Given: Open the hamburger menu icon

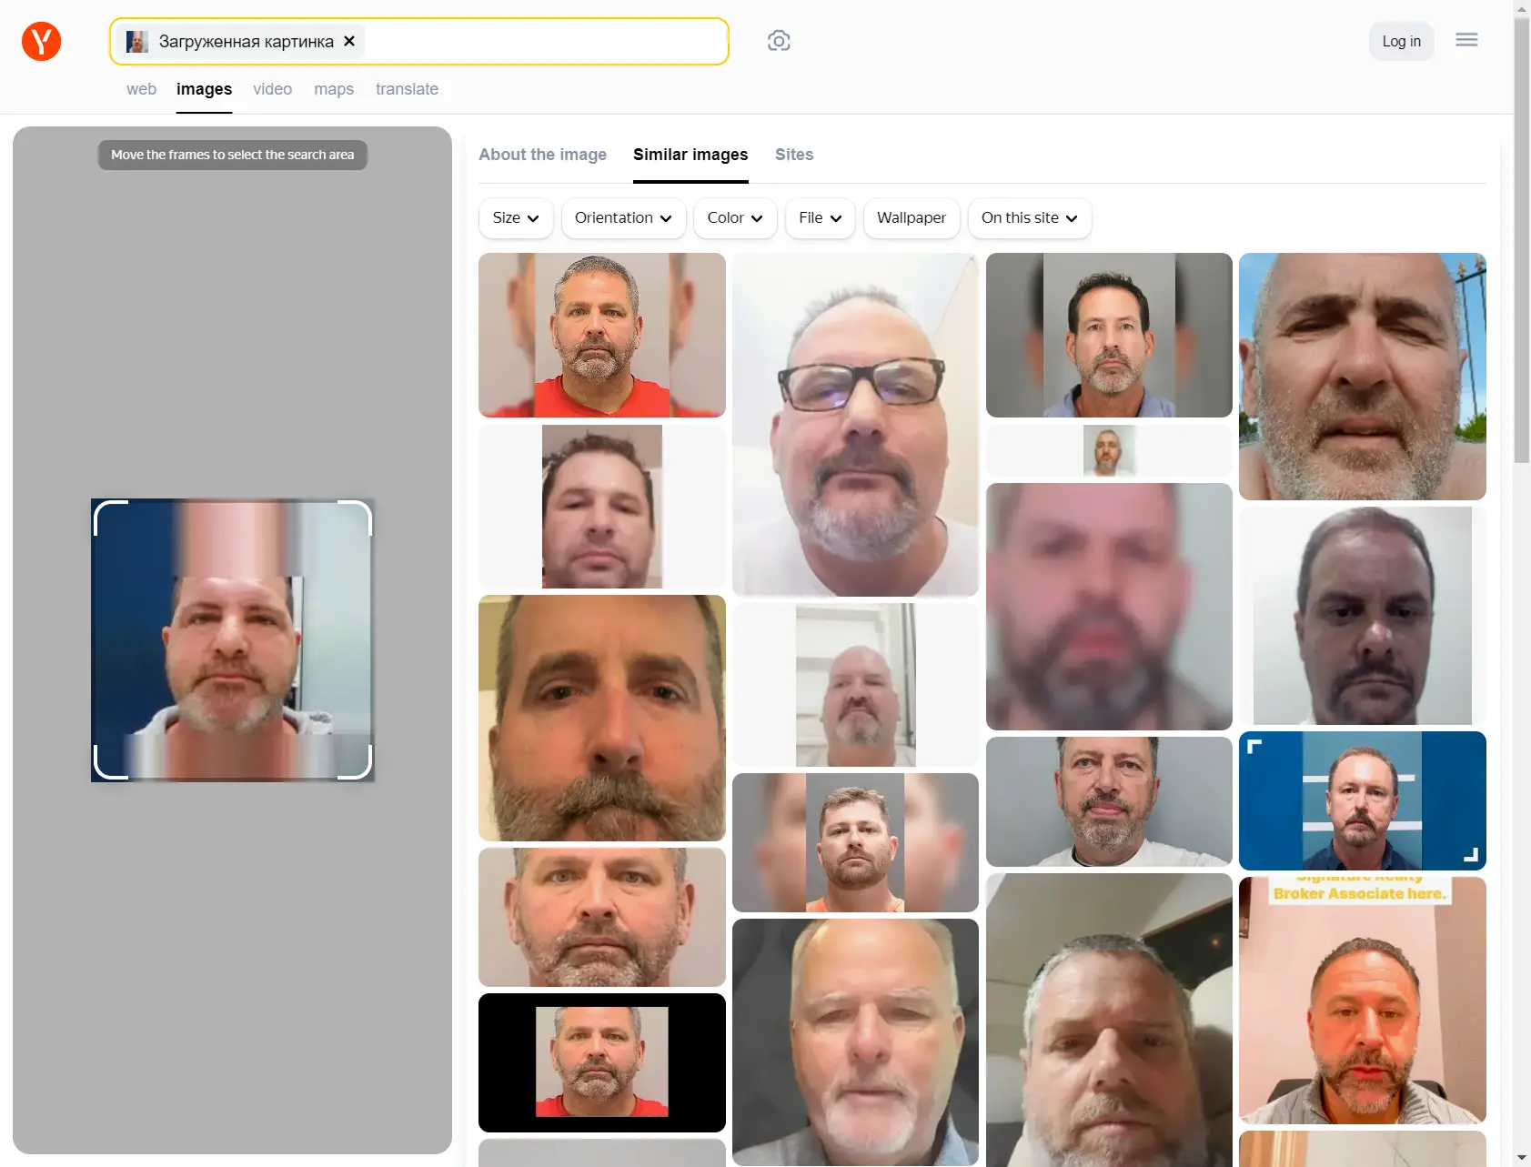Looking at the screenshot, I should 1466,40.
